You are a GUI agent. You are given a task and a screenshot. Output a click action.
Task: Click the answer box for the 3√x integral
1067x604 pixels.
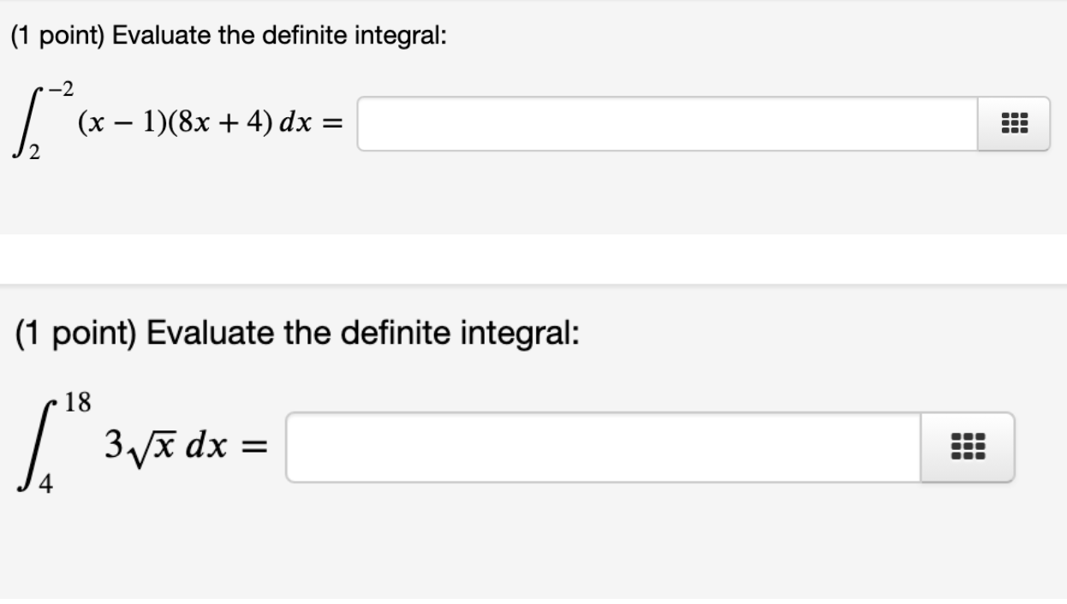click(x=603, y=447)
